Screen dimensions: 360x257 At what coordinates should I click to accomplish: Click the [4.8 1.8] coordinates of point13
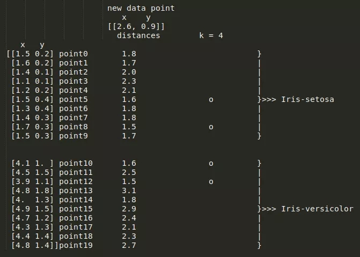(33, 190)
